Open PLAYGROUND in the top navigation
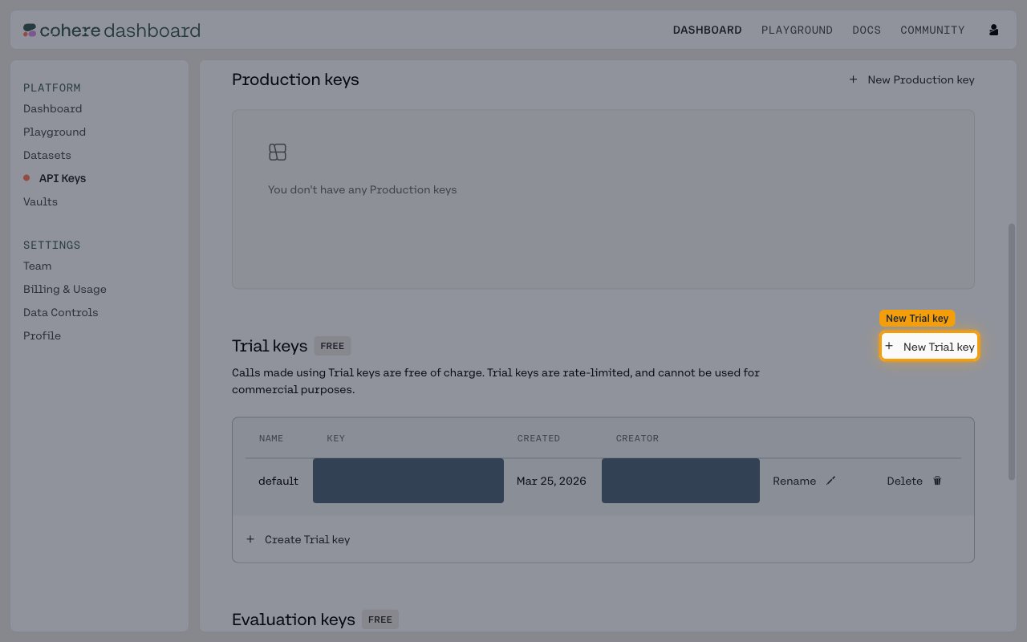This screenshot has height=642, width=1027. click(x=797, y=30)
